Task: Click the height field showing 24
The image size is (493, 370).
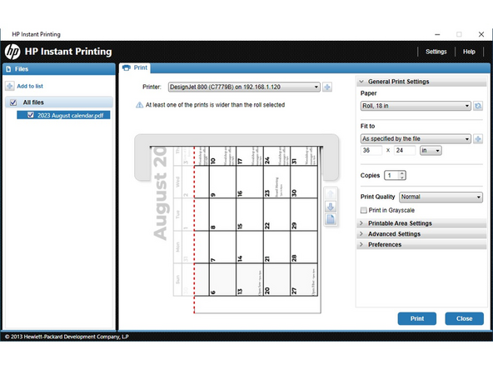Action: pos(405,150)
